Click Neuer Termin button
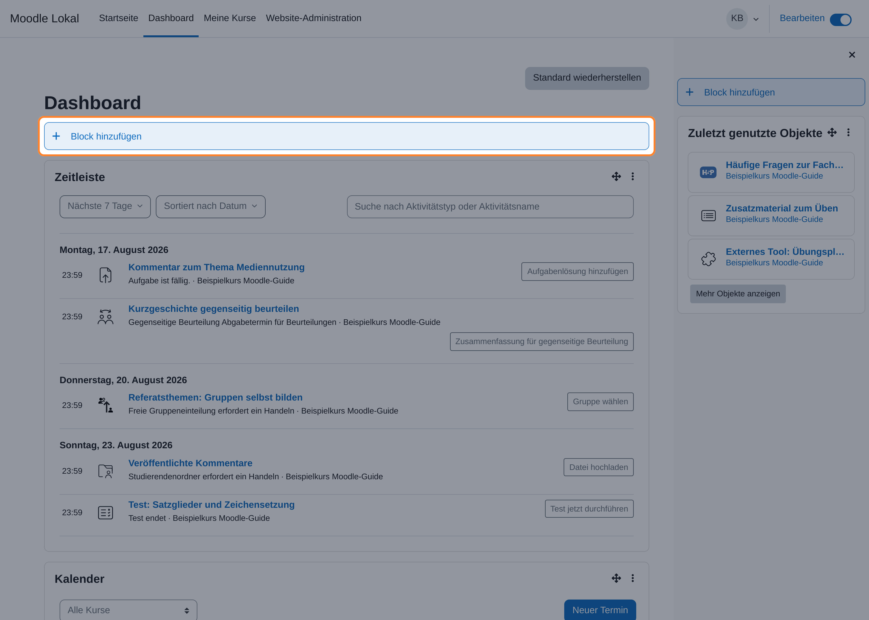Viewport: 869px width, 620px height. 600,610
